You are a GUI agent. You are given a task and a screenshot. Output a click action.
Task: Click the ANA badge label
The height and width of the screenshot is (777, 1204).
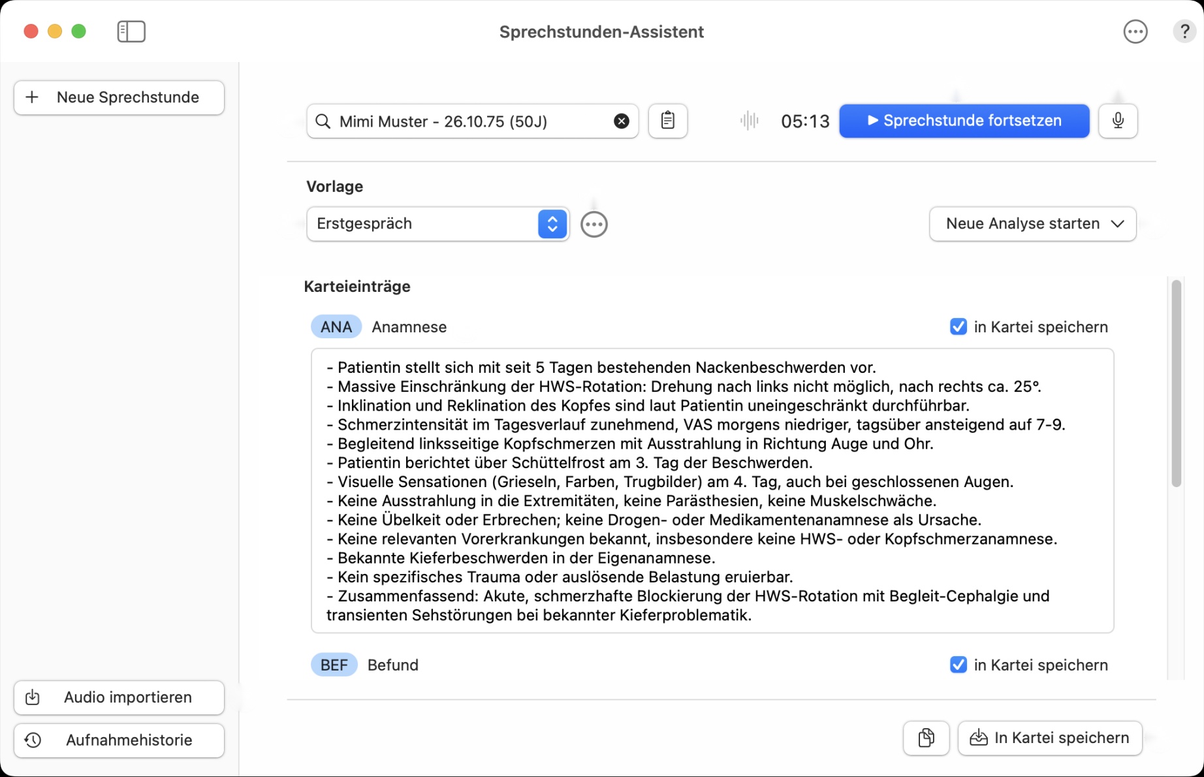pyautogui.click(x=336, y=326)
